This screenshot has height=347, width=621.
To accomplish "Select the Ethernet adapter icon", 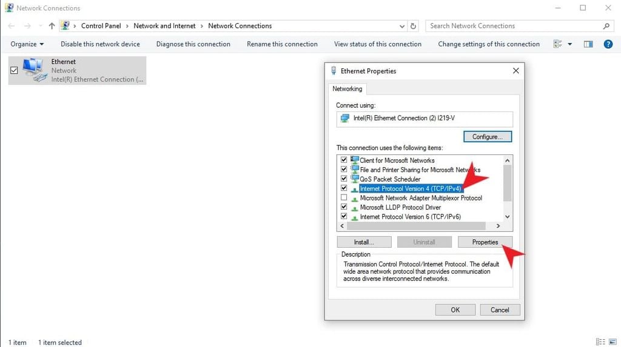I will tap(35, 70).
